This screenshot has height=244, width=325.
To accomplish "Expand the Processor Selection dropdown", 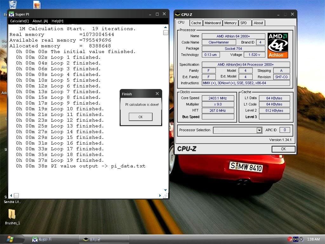I will tap(259, 130).
